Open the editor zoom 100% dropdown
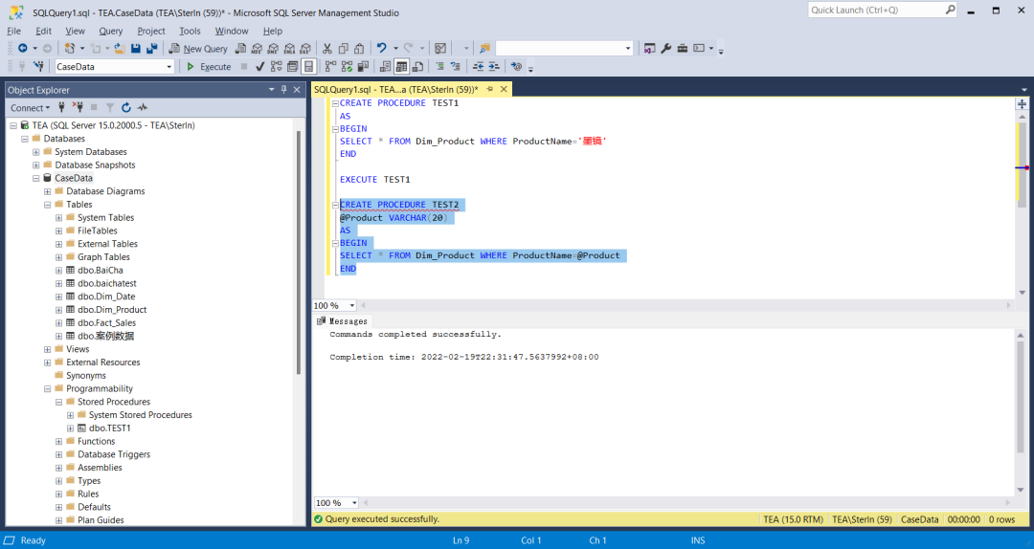1034x549 pixels. pyautogui.click(x=352, y=306)
